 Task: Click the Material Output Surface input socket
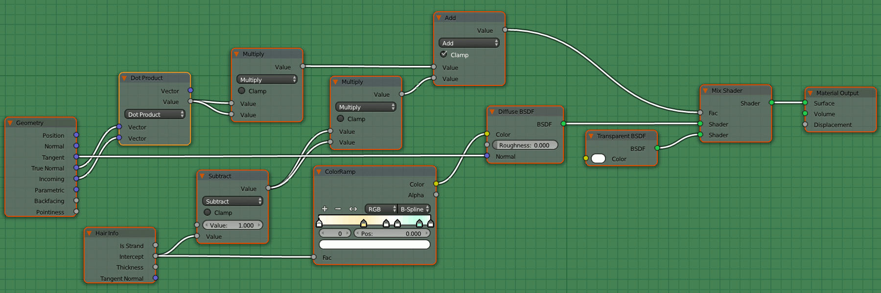coord(805,103)
